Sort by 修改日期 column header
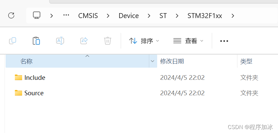278x133 pixels. point(172,61)
